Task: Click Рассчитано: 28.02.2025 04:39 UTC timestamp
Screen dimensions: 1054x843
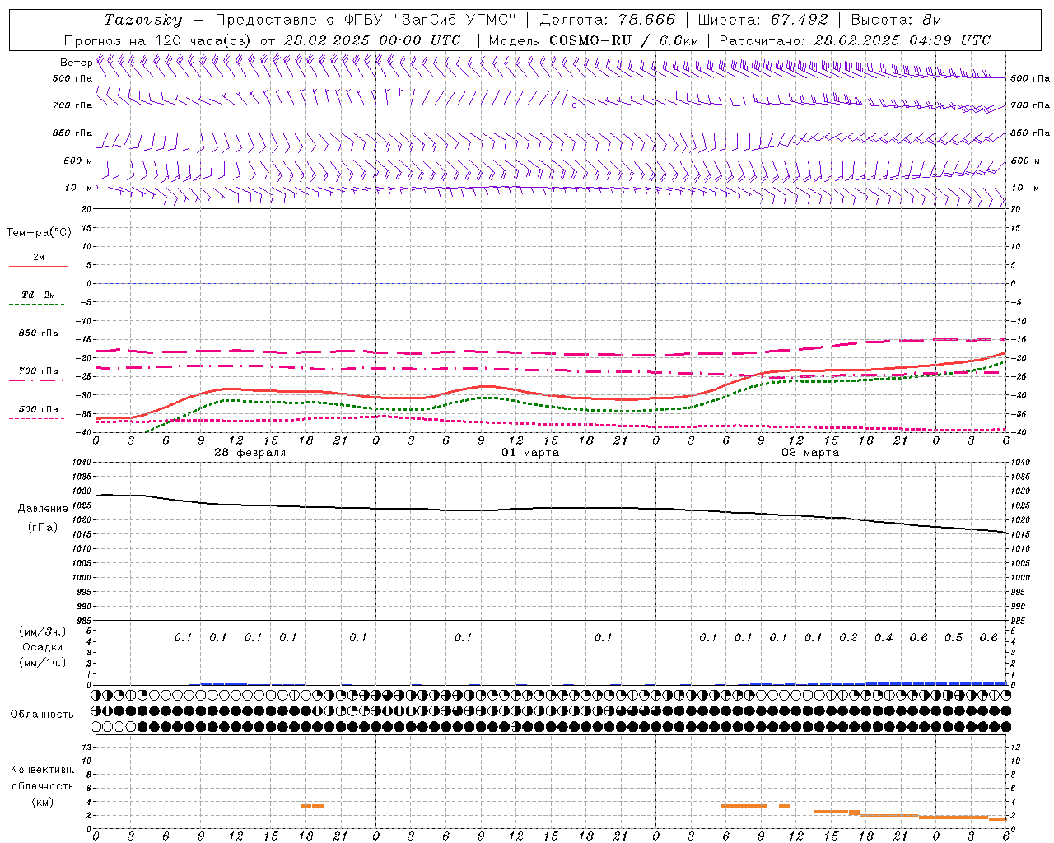Action: 855,40
